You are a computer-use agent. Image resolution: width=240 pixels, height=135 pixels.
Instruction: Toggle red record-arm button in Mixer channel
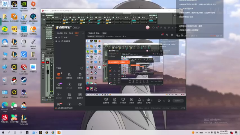pyautogui.click(x=48, y=62)
